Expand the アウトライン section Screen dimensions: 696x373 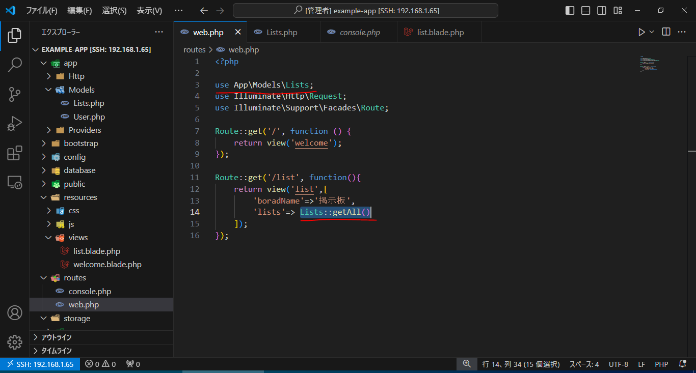tap(56, 337)
